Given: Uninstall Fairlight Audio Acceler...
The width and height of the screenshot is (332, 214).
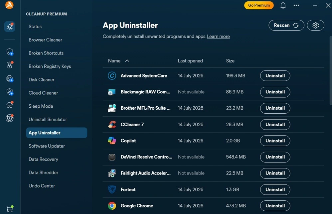Looking at the screenshot, I should point(275,173).
